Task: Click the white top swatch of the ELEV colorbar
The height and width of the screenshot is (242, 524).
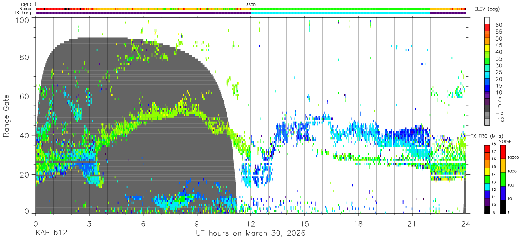Action: 487,21
